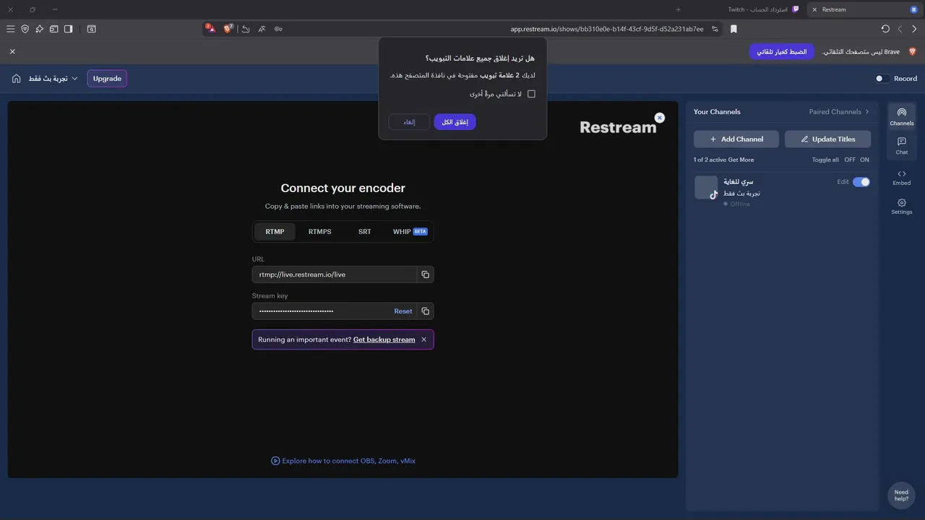Click the TikTok channel avatar
925x520 pixels.
tap(706, 188)
